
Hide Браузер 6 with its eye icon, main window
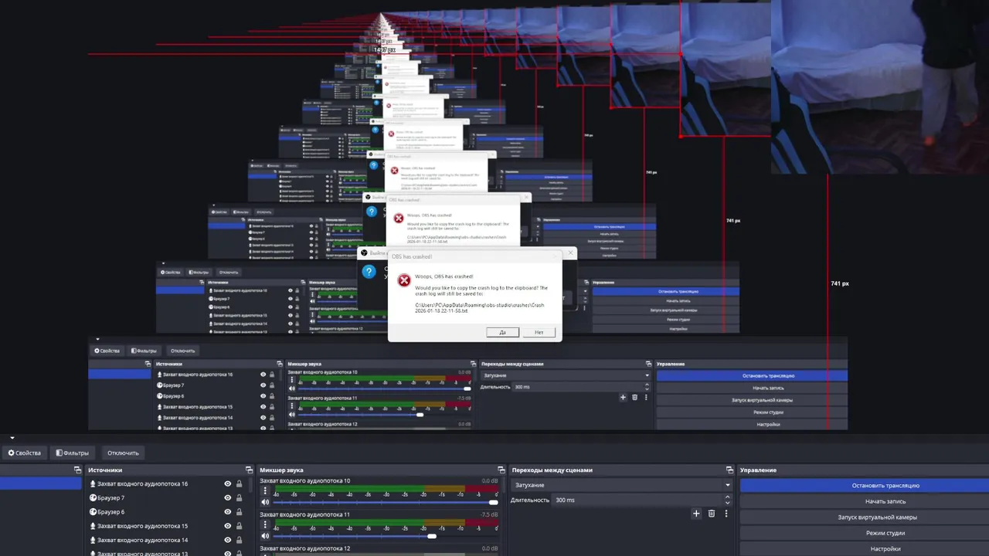[x=228, y=512]
